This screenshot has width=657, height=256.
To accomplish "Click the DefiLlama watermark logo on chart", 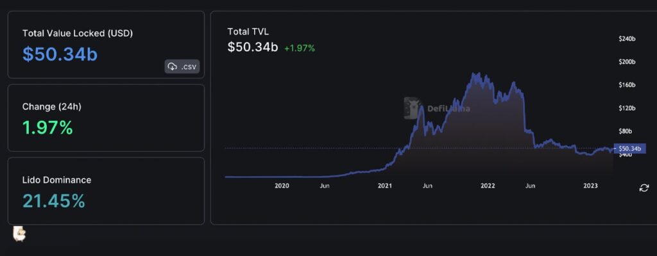I will 412,108.
